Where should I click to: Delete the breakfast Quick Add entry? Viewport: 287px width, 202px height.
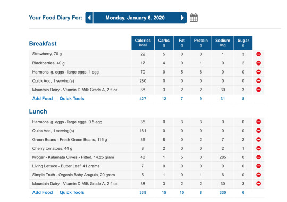coord(258,80)
